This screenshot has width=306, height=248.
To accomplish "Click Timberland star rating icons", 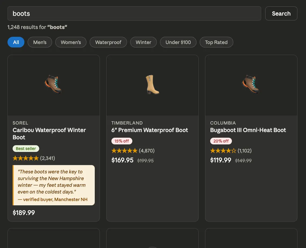I will pos(124,151).
